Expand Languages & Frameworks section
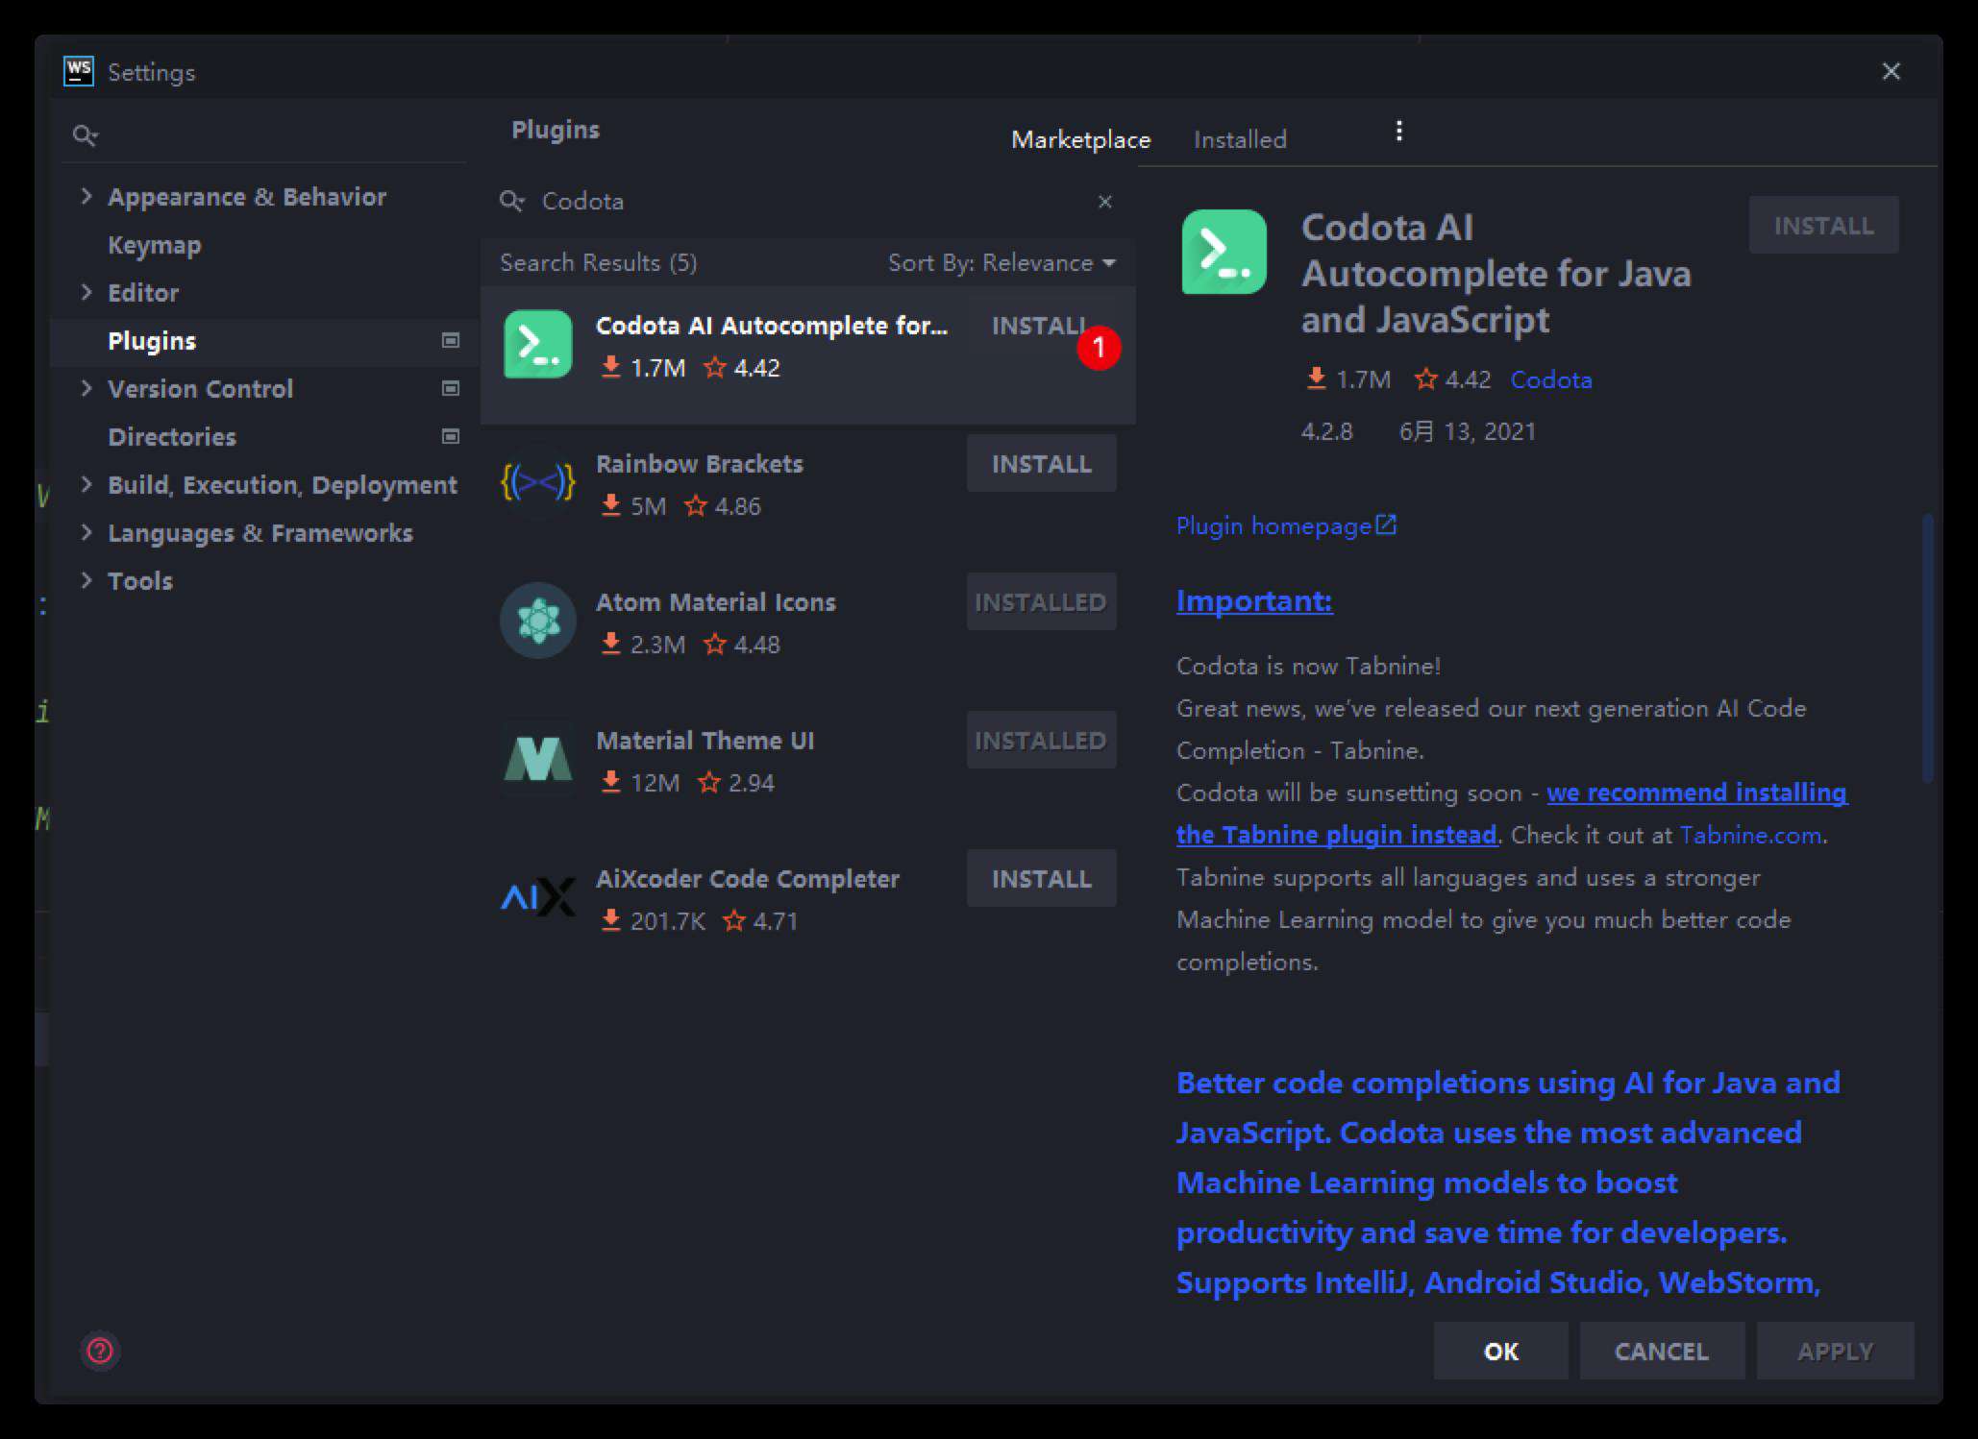The height and width of the screenshot is (1439, 1978). coord(87,532)
